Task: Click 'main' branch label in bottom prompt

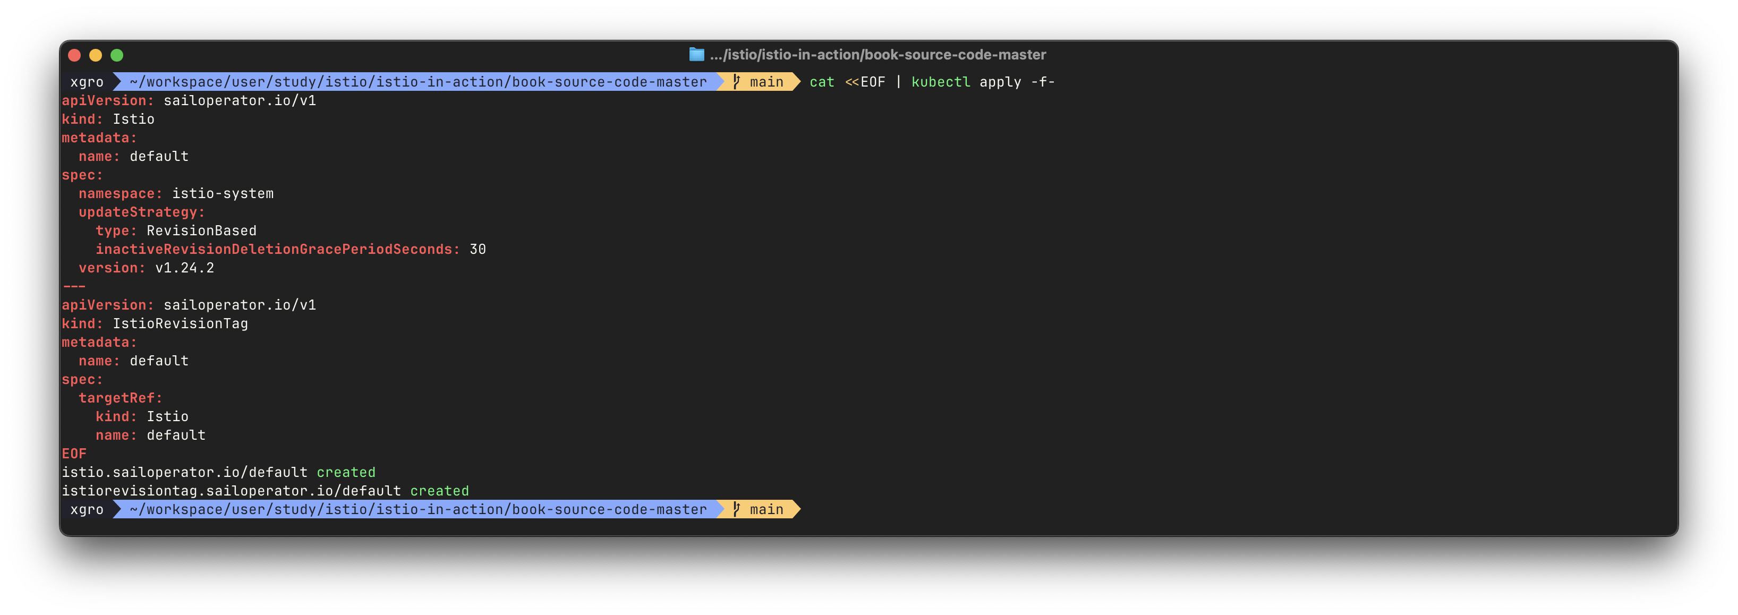Action: click(x=766, y=509)
